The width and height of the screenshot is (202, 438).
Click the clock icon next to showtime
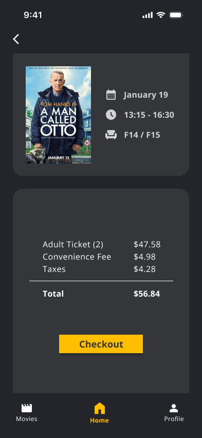tap(111, 115)
